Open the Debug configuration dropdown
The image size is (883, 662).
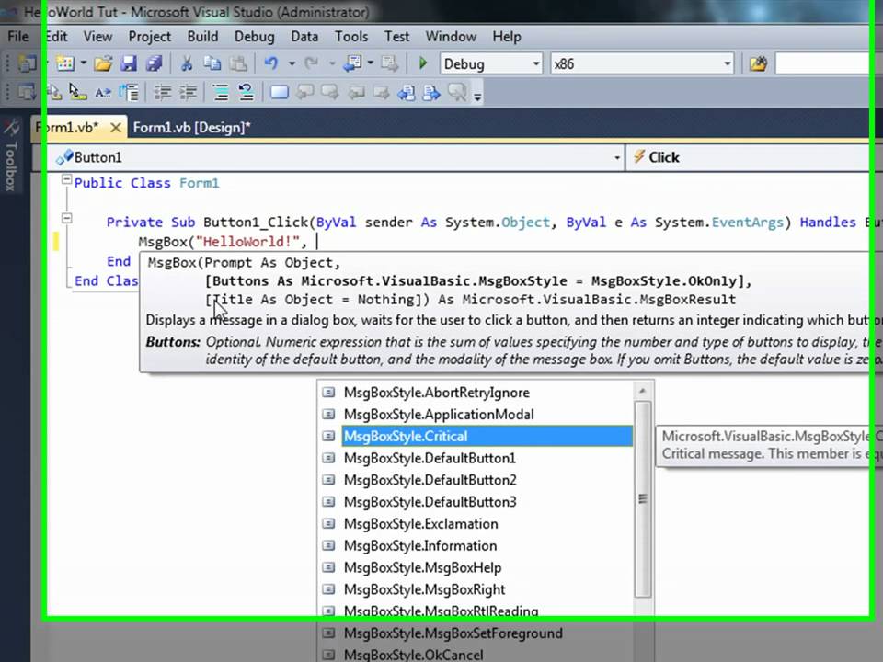(490, 63)
